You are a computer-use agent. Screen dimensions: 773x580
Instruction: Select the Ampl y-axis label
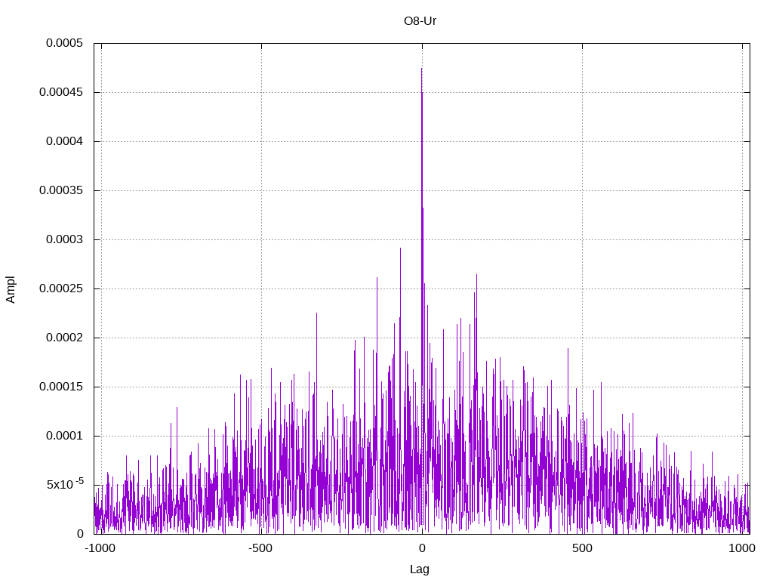(11, 289)
